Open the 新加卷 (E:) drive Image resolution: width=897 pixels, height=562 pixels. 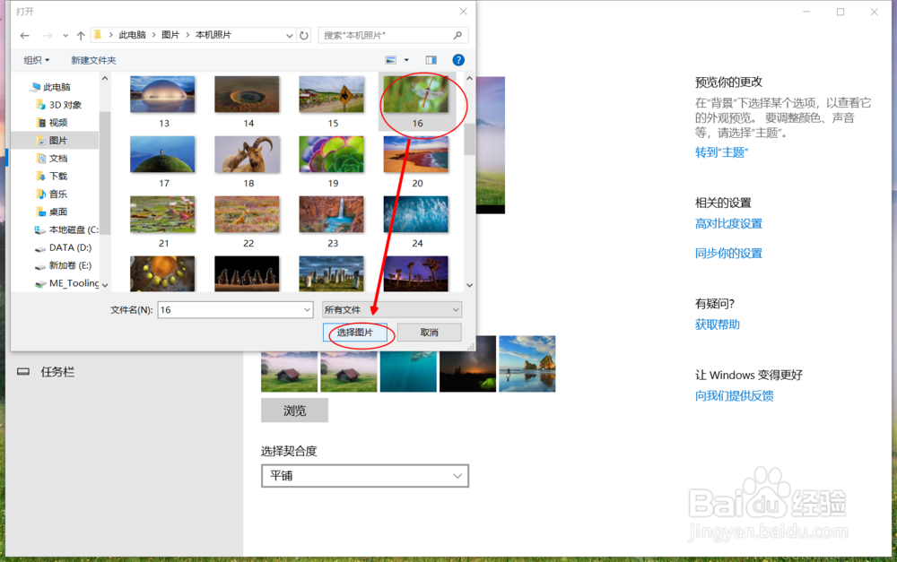(63, 265)
